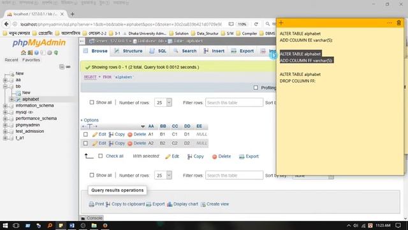
Task: Open navigation panel settings gear icon
Action: point(50,52)
